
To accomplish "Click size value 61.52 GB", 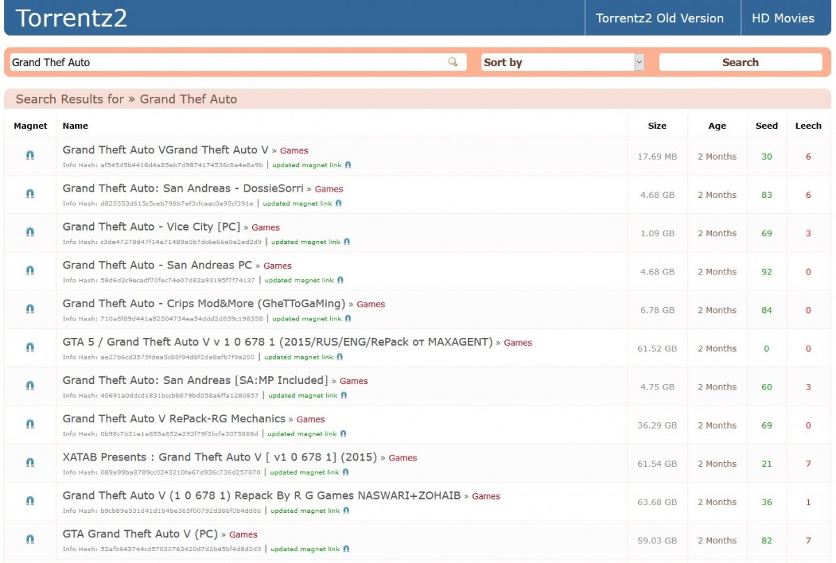I will click(x=657, y=348).
